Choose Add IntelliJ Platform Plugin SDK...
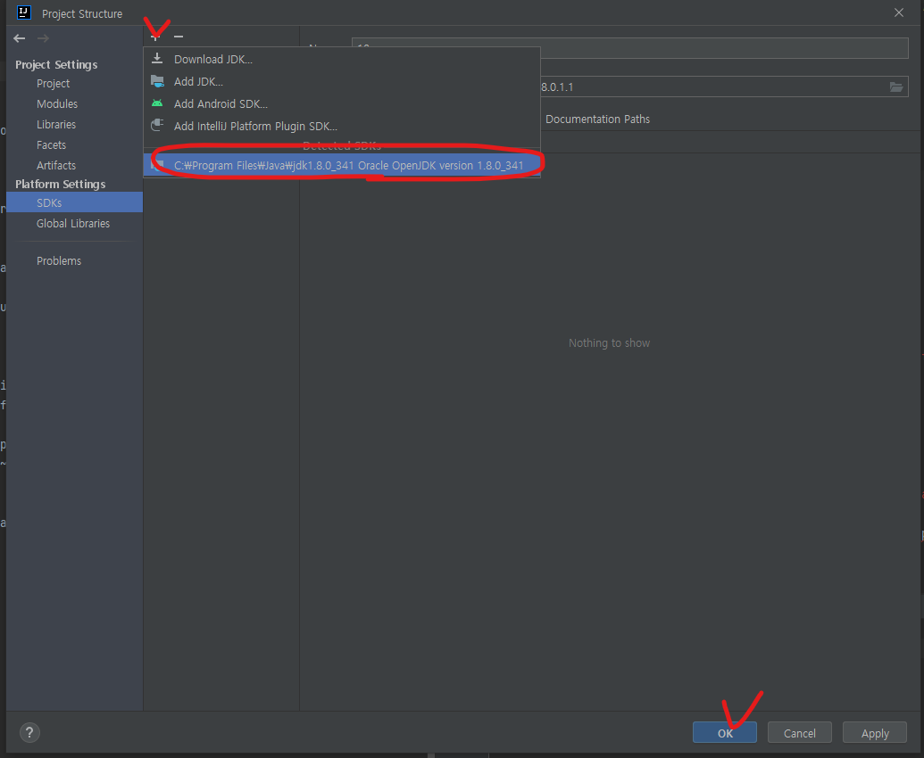Image resolution: width=924 pixels, height=758 pixels. point(342,126)
